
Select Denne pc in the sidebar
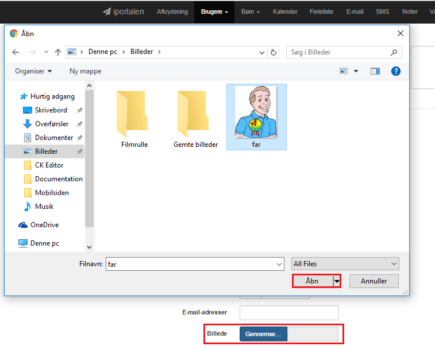tap(44, 243)
